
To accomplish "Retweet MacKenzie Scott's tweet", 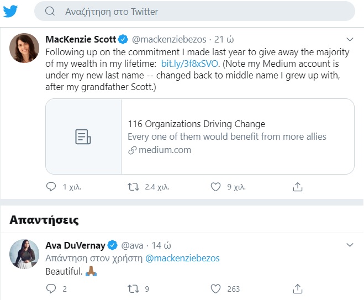I will tap(133, 187).
